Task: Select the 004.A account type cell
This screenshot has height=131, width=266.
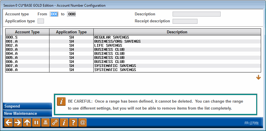Action: (27, 54)
